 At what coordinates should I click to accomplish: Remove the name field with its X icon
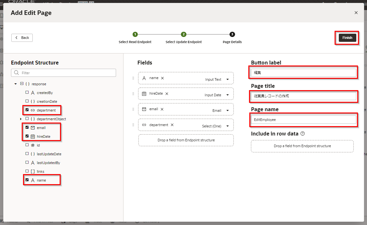pos(162,78)
